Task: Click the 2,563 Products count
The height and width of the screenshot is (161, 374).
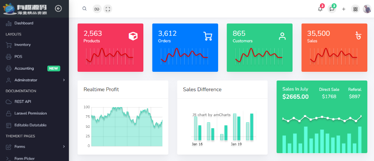Action: point(93,33)
